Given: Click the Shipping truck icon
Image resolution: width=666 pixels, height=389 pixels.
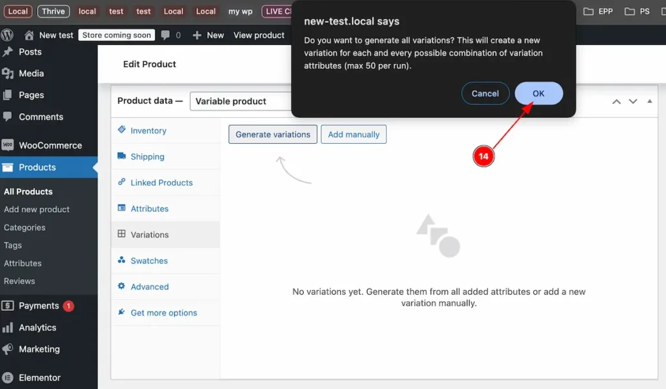Looking at the screenshot, I should click(122, 156).
